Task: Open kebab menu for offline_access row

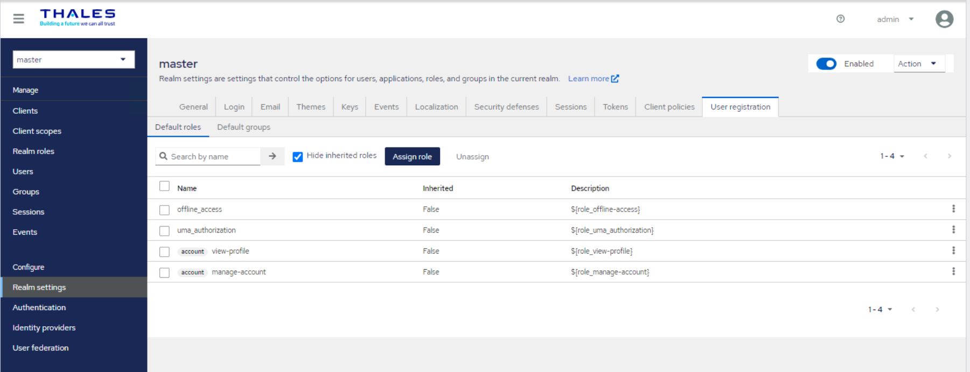Action: [x=953, y=209]
